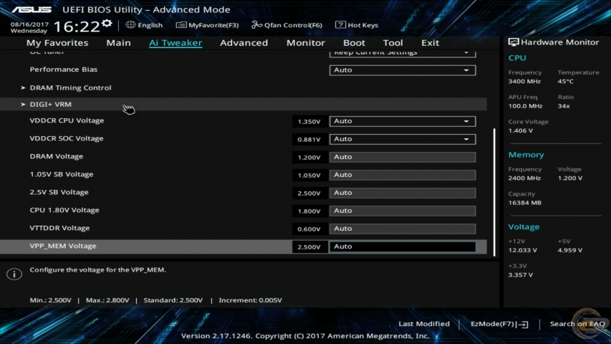Click the 1.350V current value box

309,122
